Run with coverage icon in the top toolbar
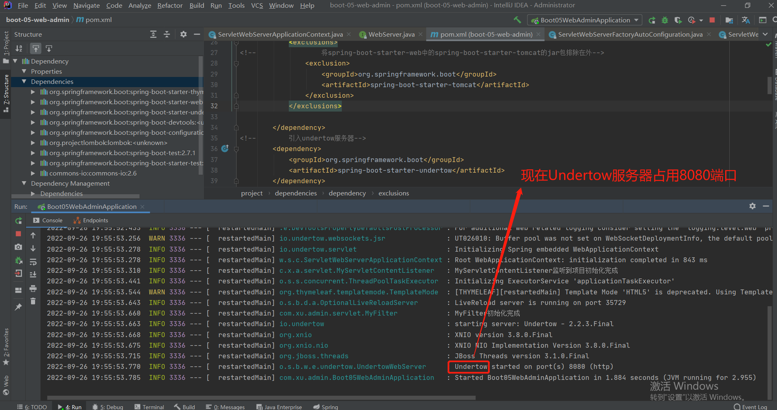Screen dimensions: 777x410 pos(678,20)
